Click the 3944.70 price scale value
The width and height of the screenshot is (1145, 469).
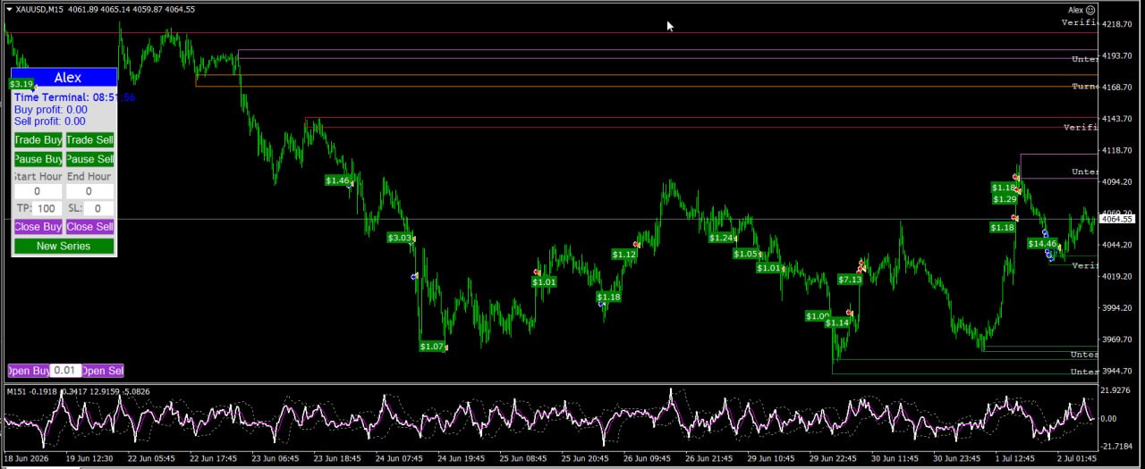tap(1118, 371)
